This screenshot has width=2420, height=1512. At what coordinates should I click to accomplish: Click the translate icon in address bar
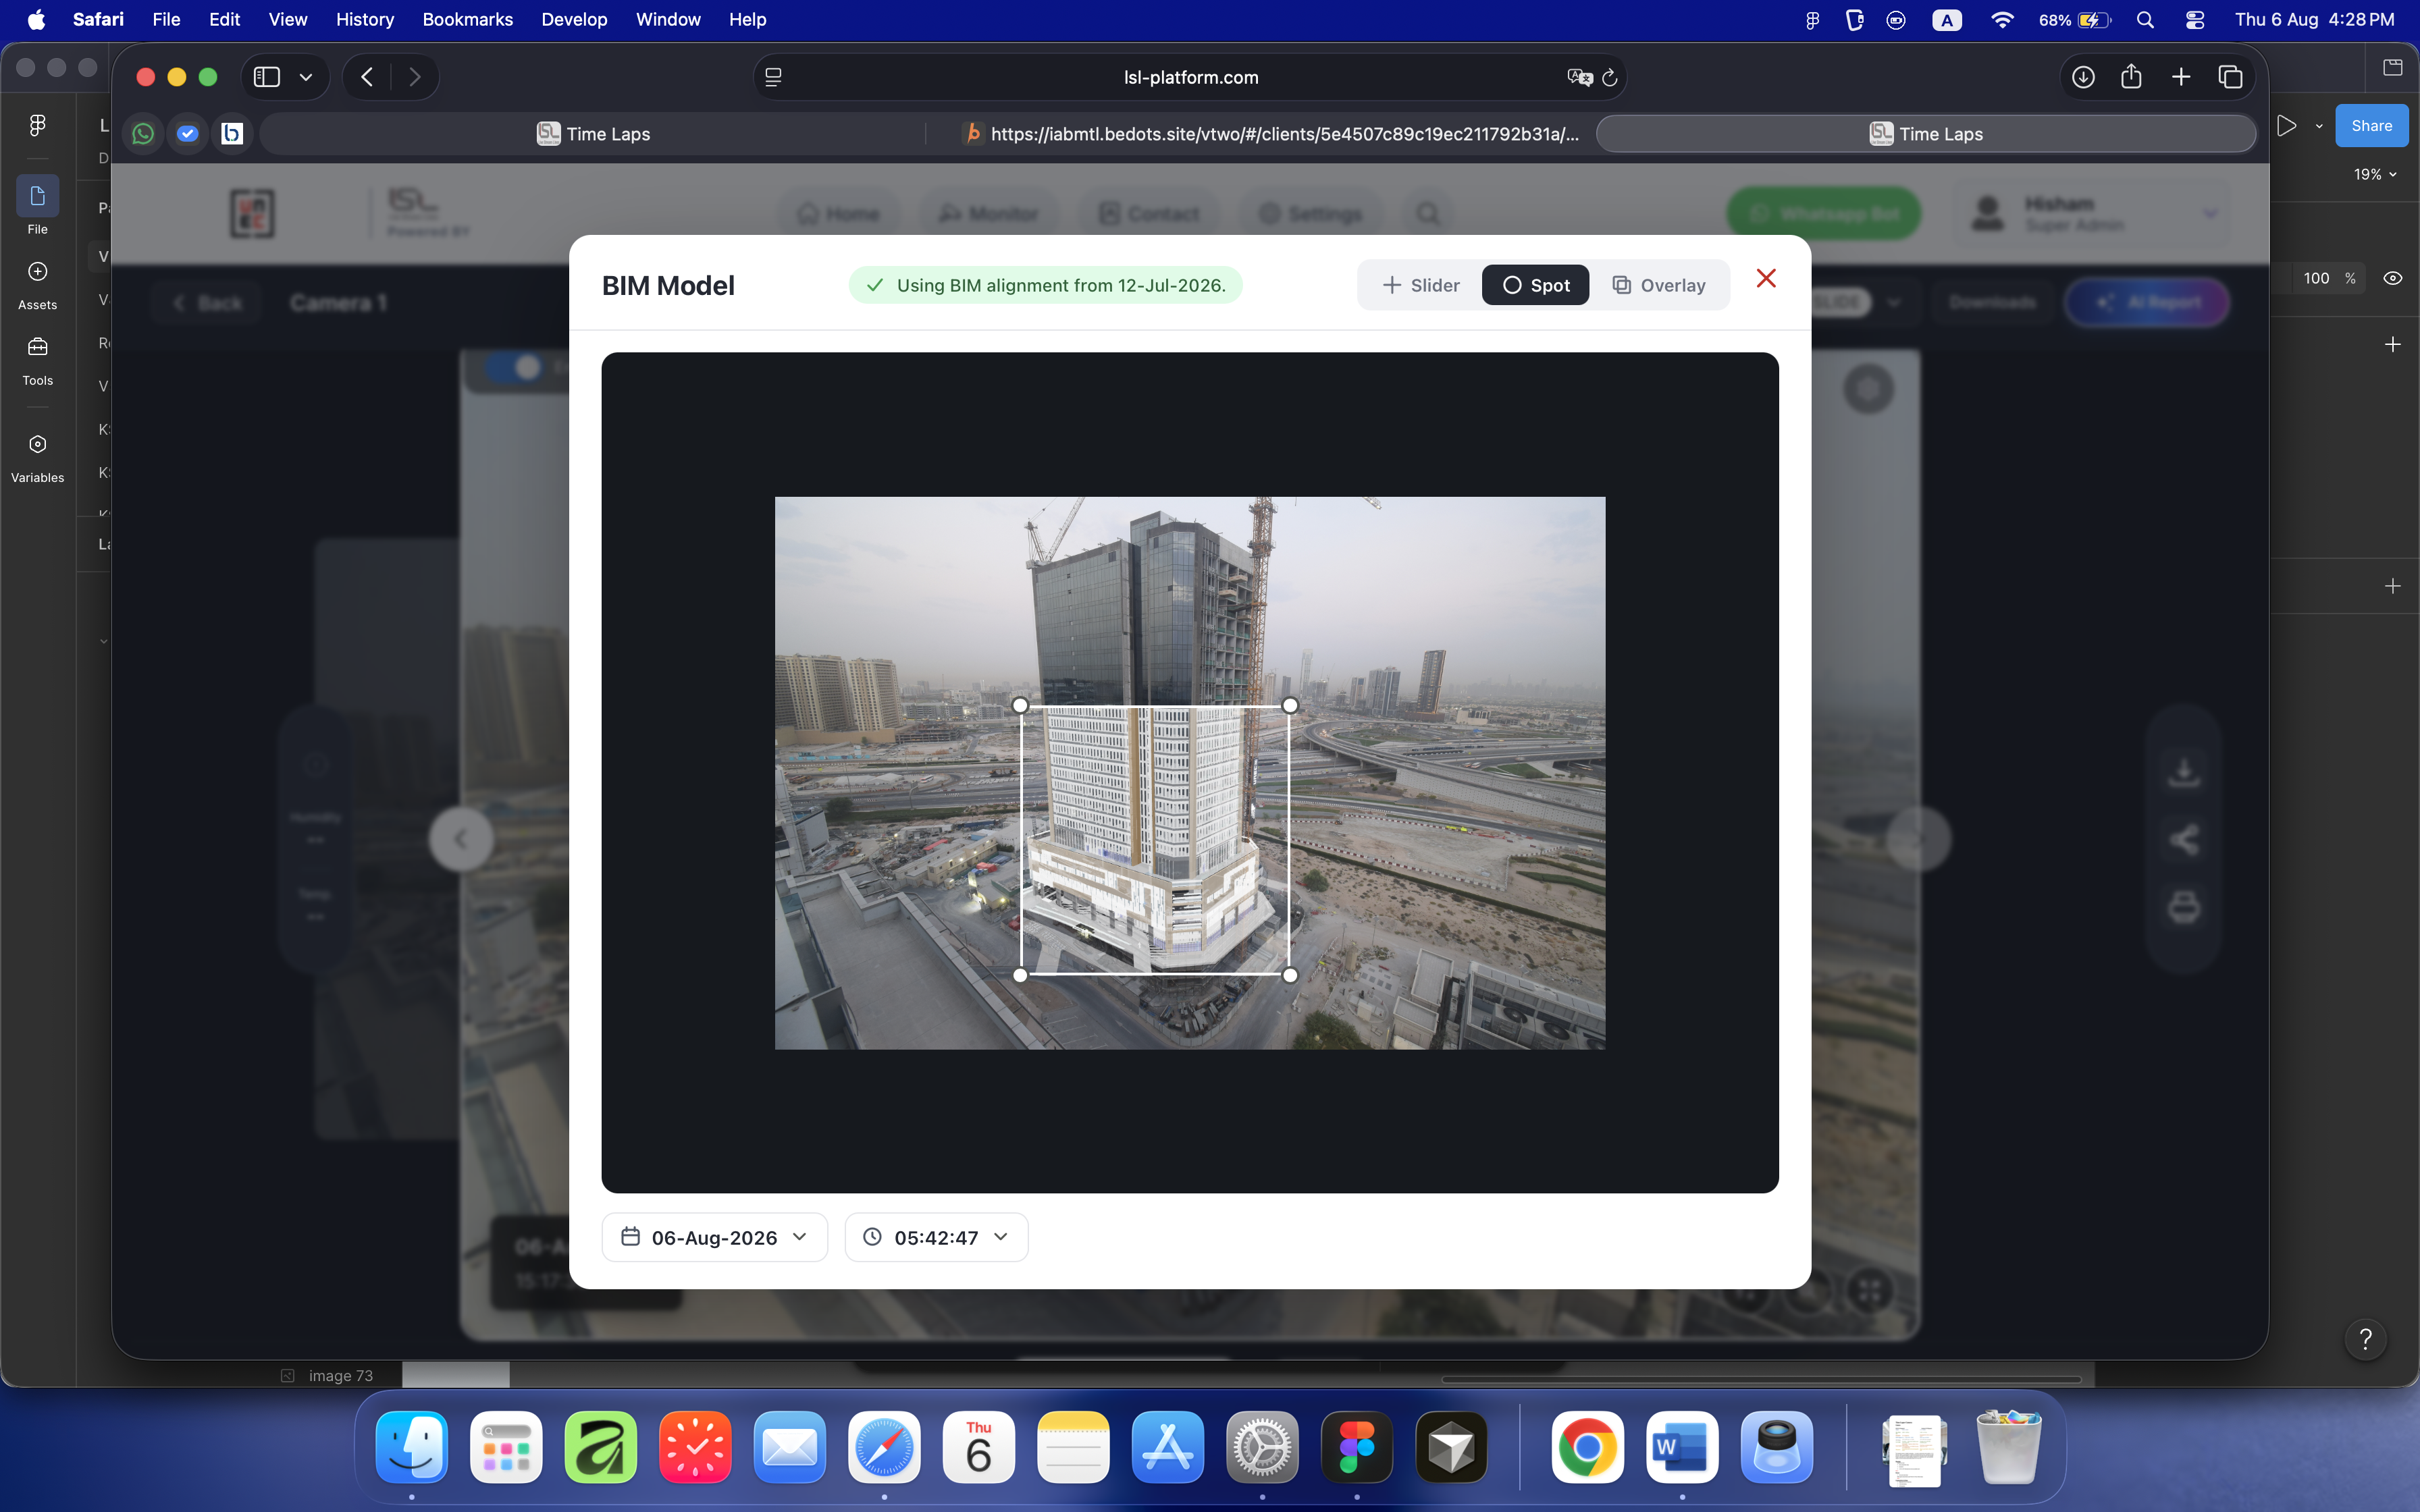pyautogui.click(x=1579, y=77)
